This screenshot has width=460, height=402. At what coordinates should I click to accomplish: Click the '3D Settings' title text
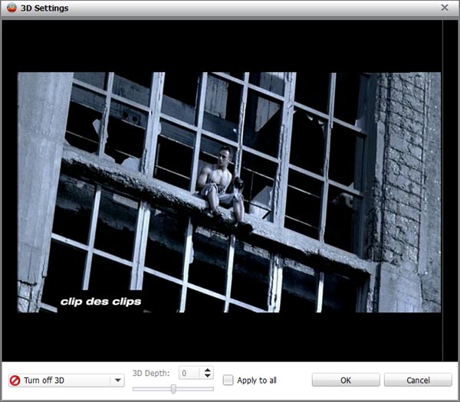[x=44, y=8]
